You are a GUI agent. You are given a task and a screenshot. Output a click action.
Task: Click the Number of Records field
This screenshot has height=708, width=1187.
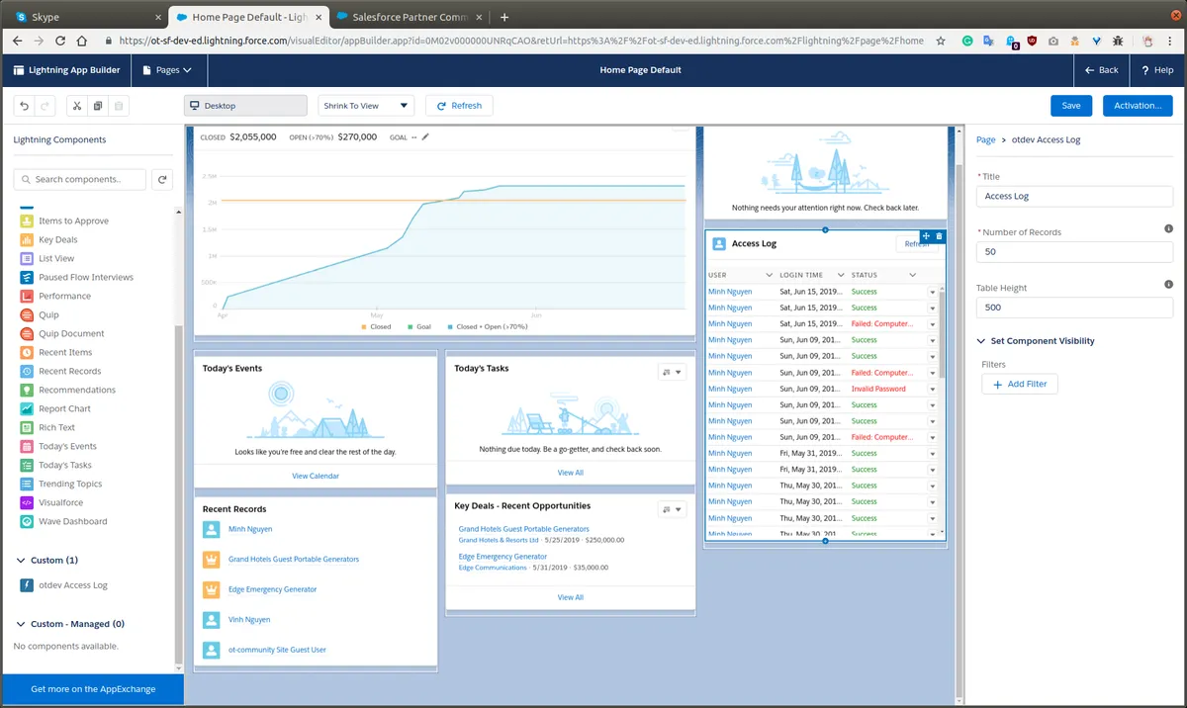click(1074, 252)
